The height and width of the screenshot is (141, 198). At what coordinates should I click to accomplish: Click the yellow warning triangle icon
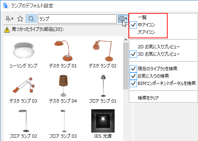(7, 30)
